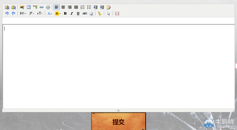Remove link using the unlink icon
237x130 pixels.
[48, 7]
